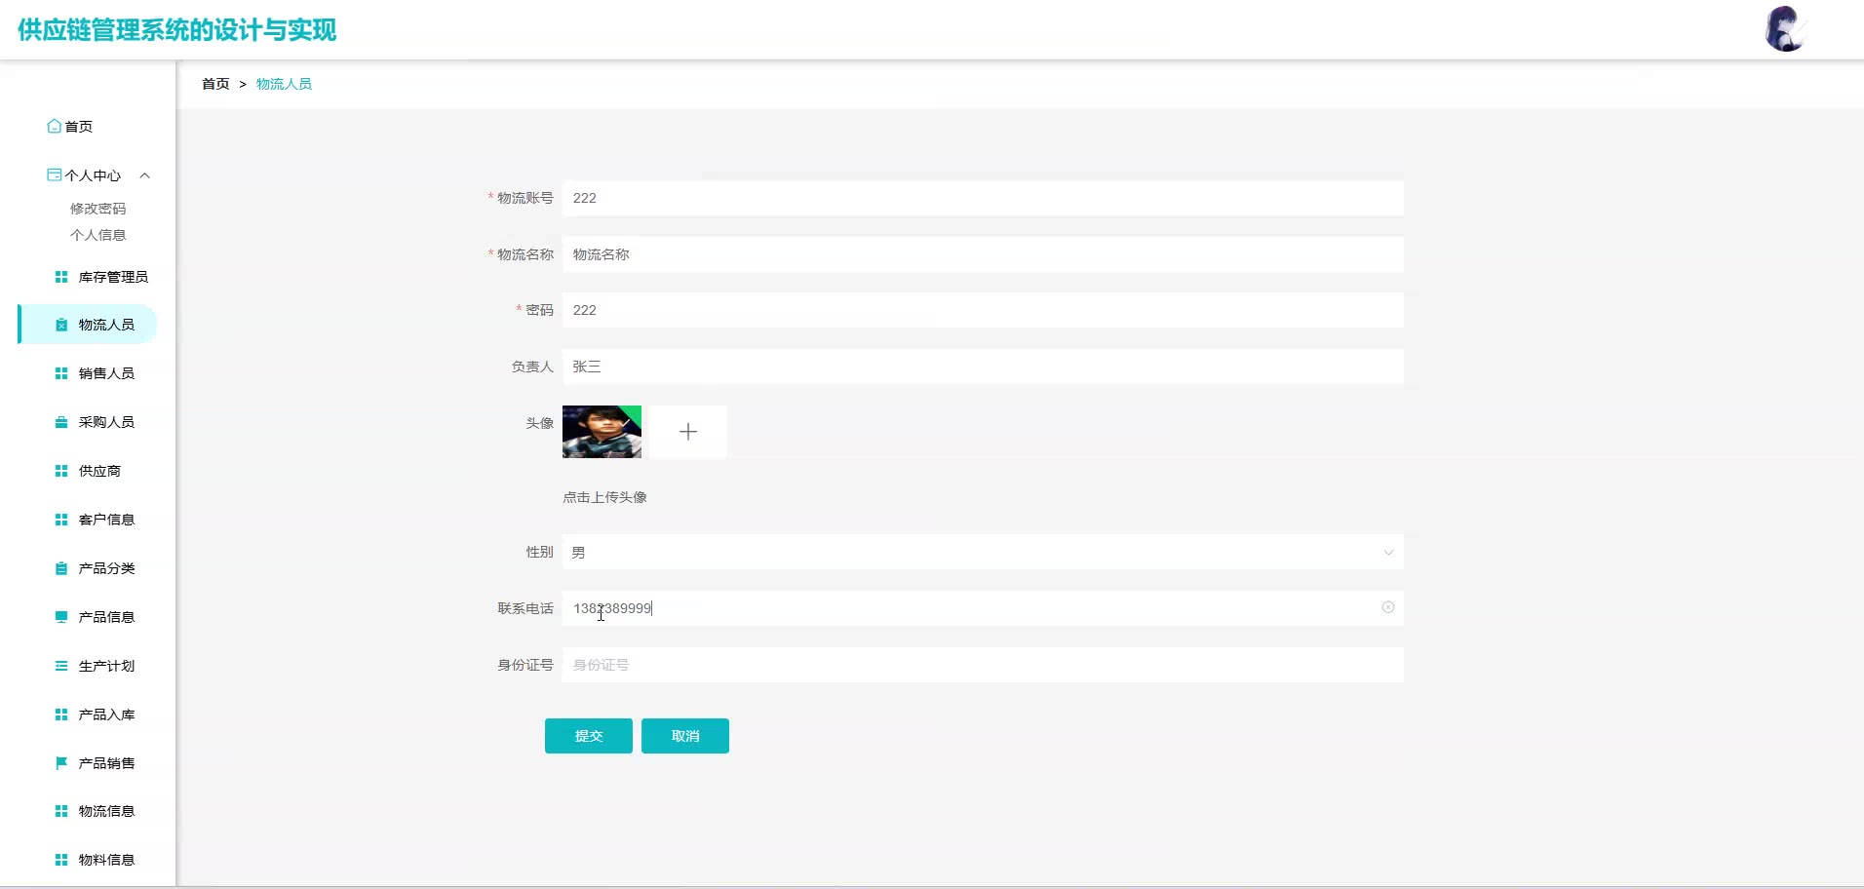1864x889 pixels.
Task: Click the home icon in sidebar
Action: pos(55,126)
